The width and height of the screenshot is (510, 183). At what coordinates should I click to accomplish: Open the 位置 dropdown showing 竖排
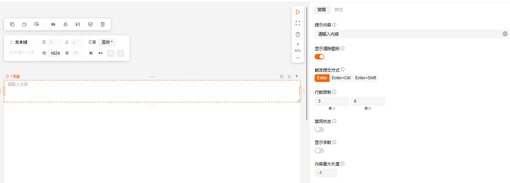(107, 42)
